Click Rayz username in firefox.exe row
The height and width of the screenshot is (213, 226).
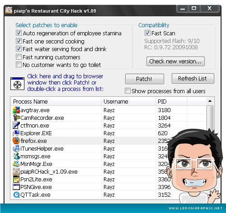pos(109,141)
